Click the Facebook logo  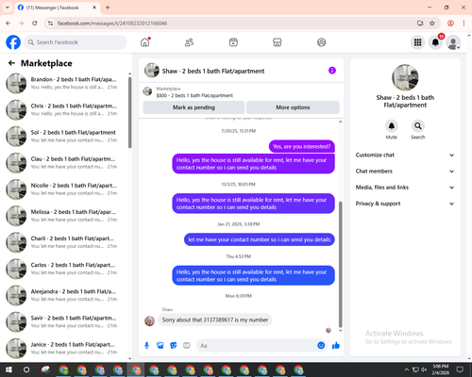click(x=13, y=42)
